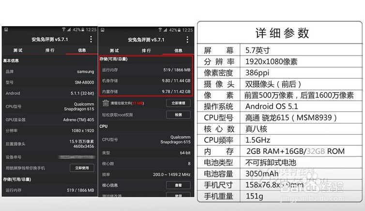Switch to 测试 tab in left screen
Screen dimensions: 365x211
coord(18,50)
